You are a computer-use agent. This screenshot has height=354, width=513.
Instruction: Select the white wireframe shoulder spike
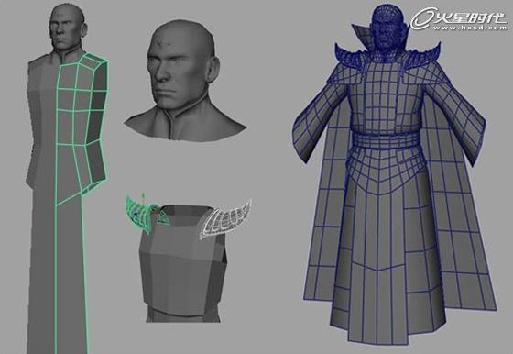(x=225, y=219)
